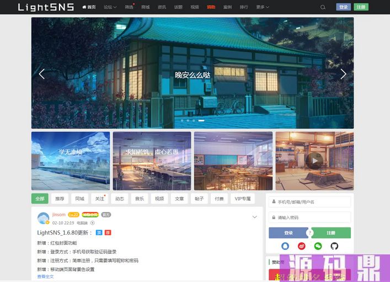This screenshot has height=282, width=390.
Task: Open the 学无止境 thumbnail card
Action: (71, 161)
